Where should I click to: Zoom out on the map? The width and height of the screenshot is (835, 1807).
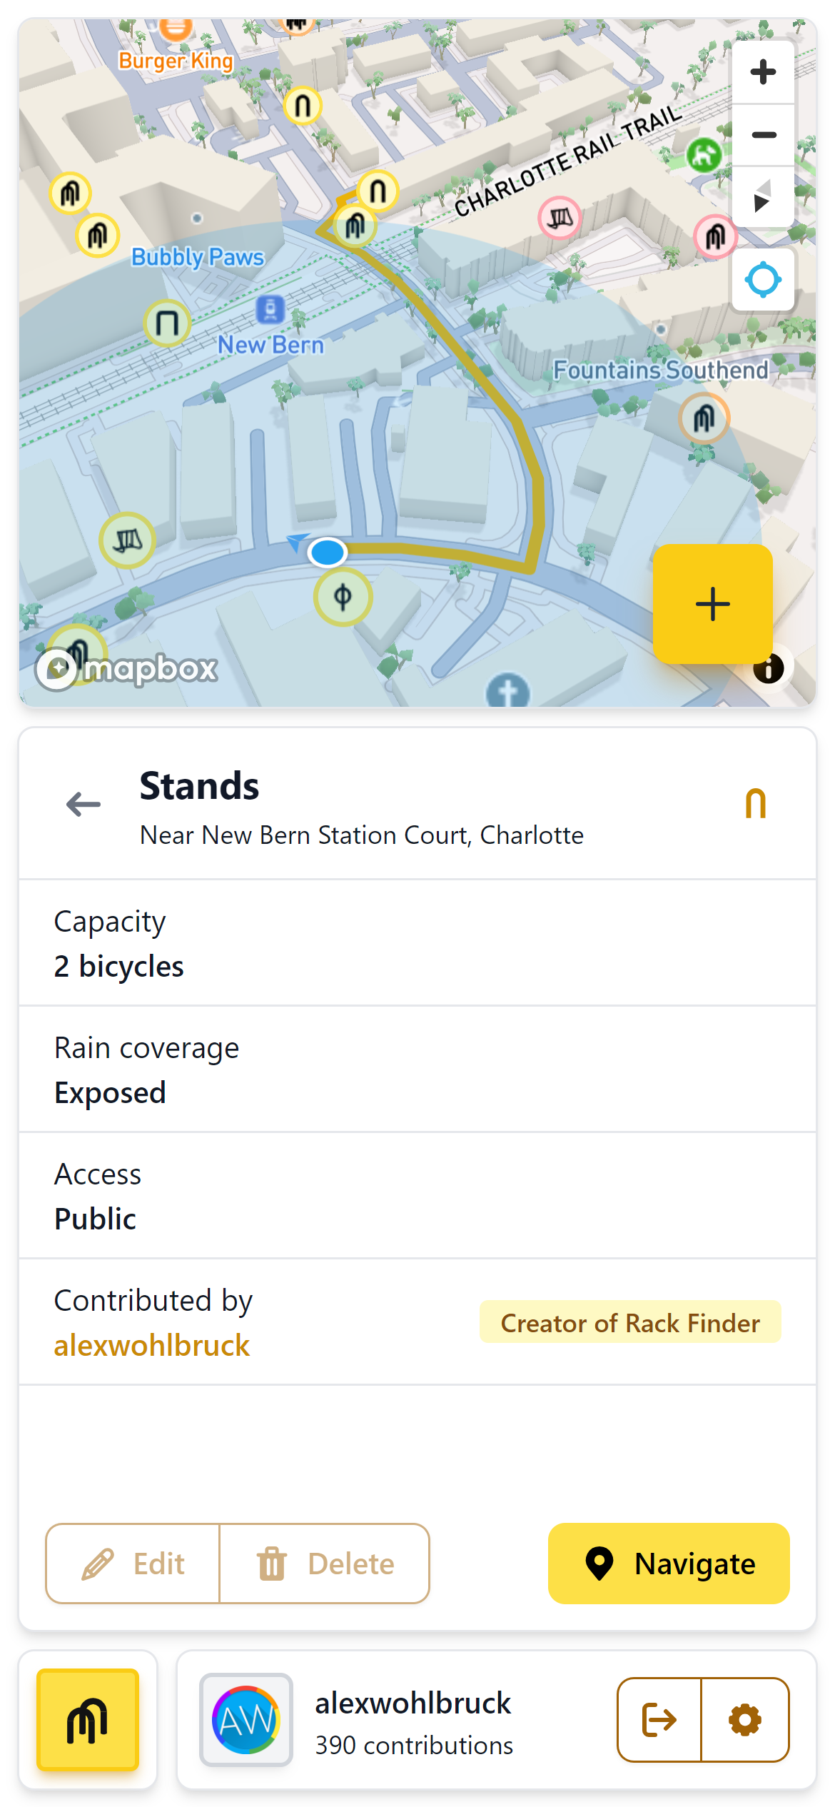coord(763,135)
